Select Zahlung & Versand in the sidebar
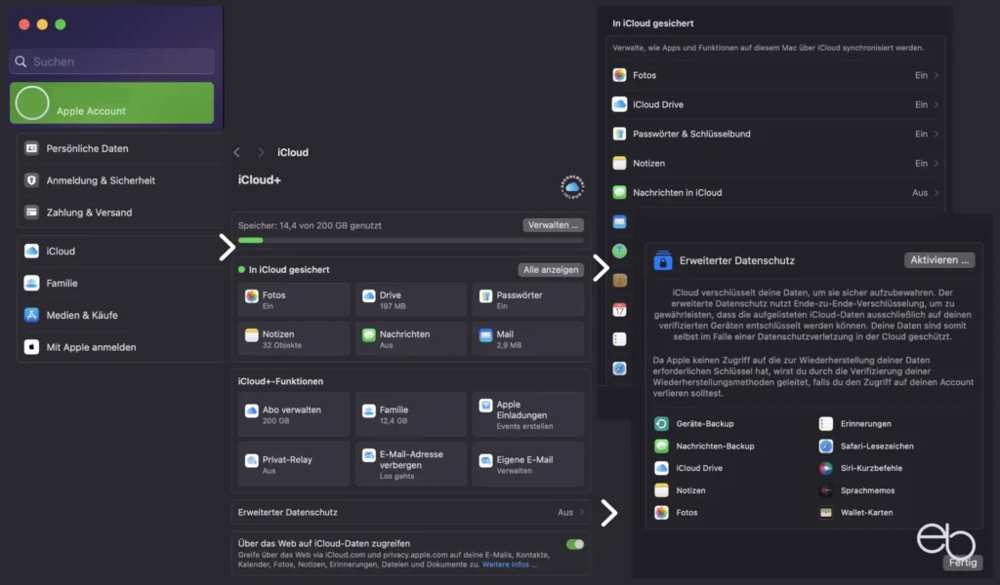 pyautogui.click(x=120, y=212)
